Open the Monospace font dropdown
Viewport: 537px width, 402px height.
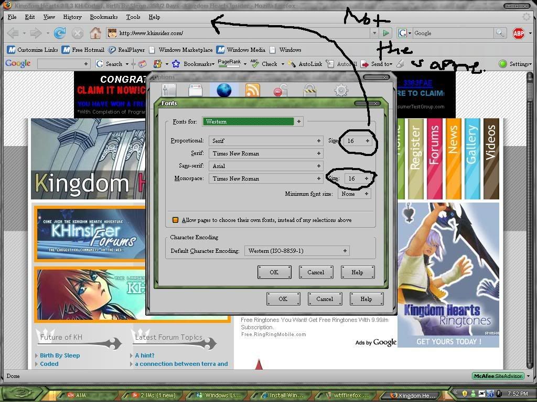266,178
